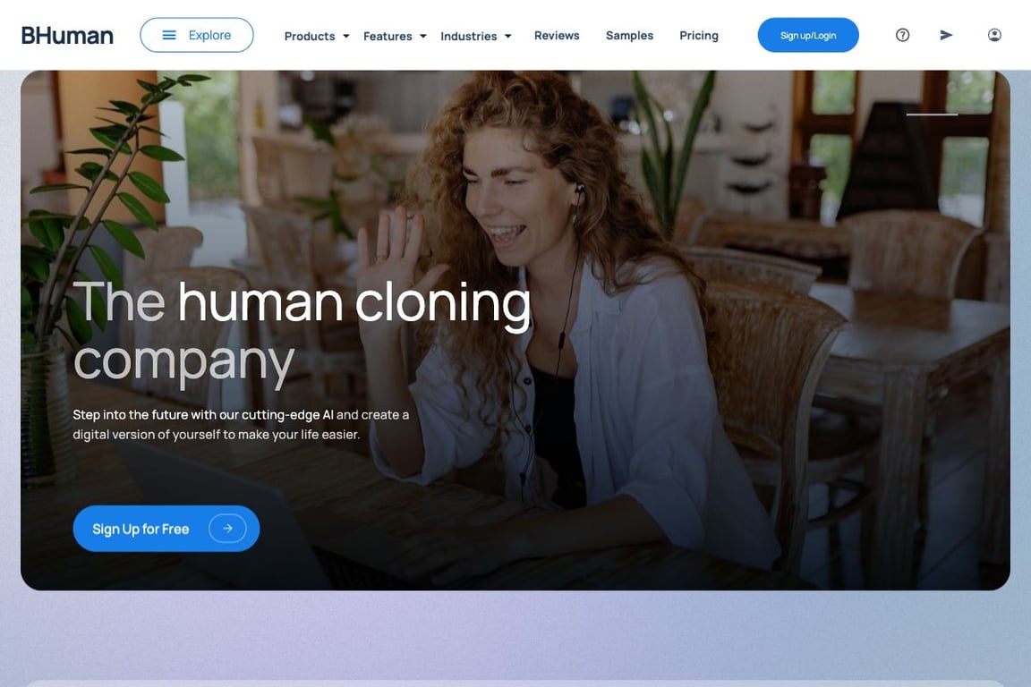
Task: Expand the Industries dropdown arrow
Action: [507, 36]
